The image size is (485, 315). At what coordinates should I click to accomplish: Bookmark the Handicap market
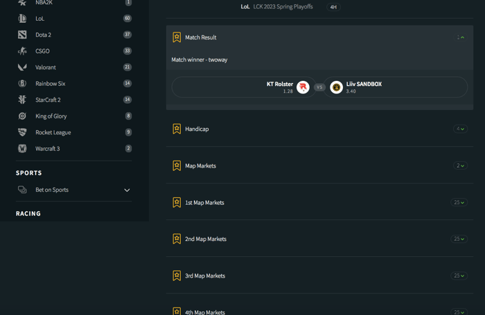click(x=177, y=129)
